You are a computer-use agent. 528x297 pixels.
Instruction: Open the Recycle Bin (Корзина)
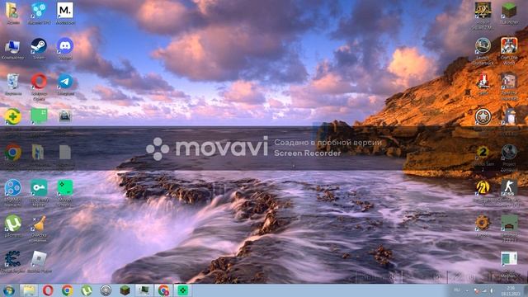tap(12, 82)
